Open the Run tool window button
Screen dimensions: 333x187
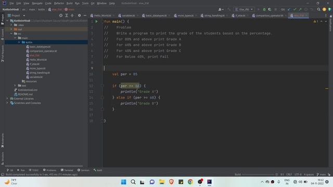pyautogui.click(x=21, y=170)
